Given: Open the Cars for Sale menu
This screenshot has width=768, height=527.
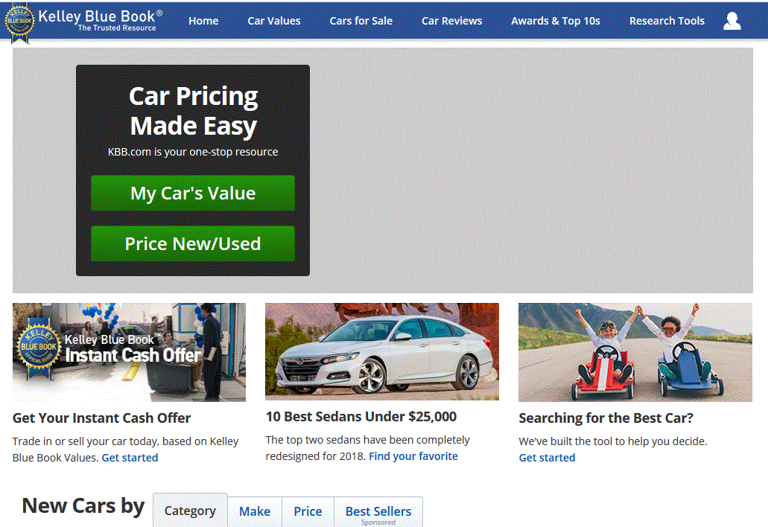Looking at the screenshot, I should (361, 21).
